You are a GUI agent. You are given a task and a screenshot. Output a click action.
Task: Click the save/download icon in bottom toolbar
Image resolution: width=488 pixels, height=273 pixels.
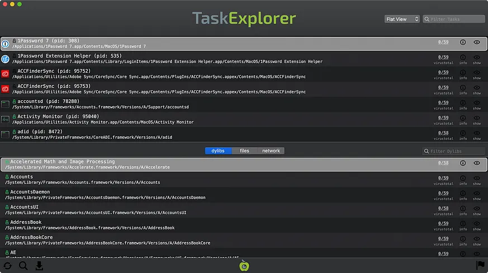(39, 266)
